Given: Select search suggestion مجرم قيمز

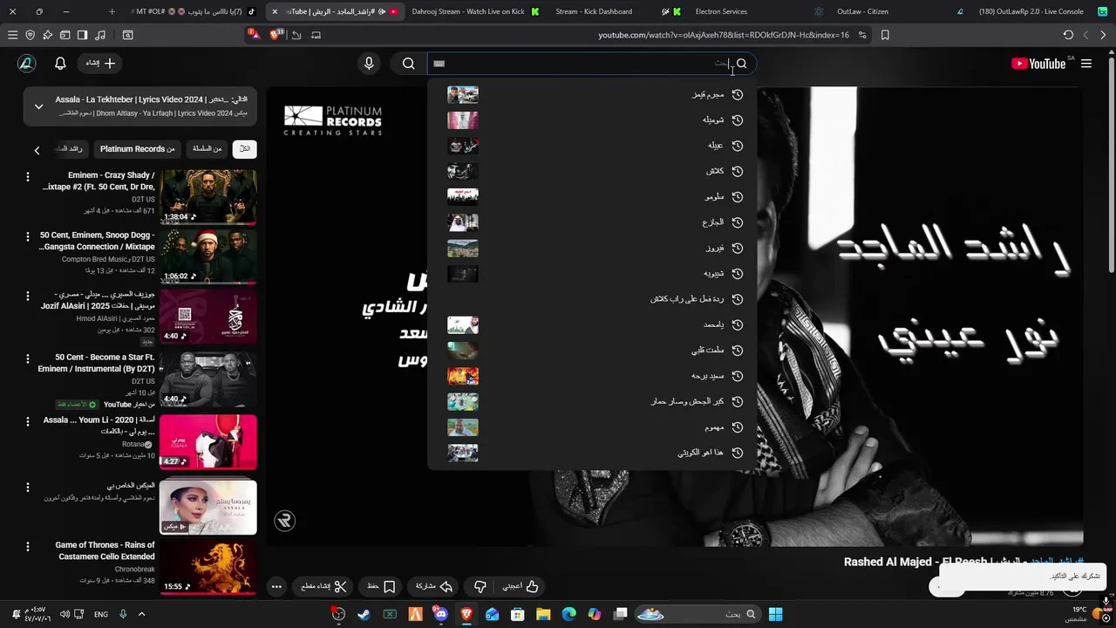Looking at the screenshot, I should pos(593,94).
